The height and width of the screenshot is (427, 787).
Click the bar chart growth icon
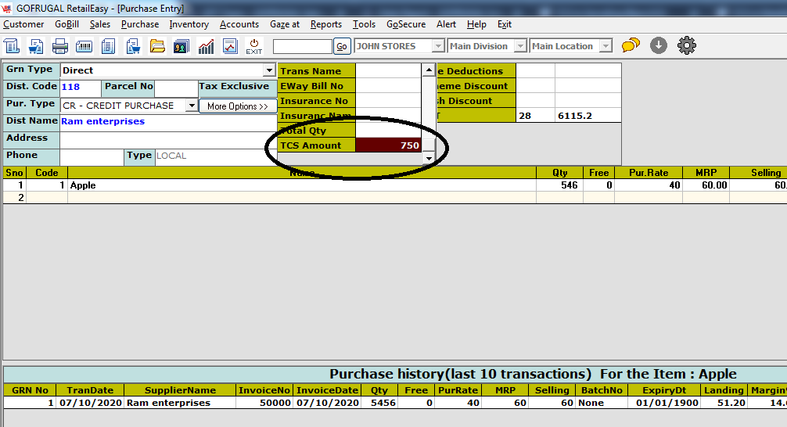click(206, 46)
